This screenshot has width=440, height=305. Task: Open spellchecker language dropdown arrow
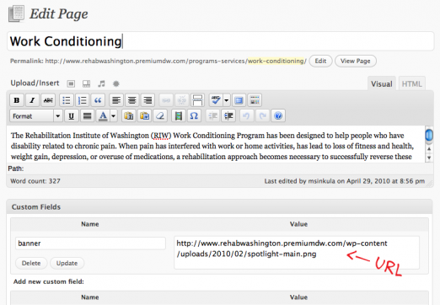point(227,100)
